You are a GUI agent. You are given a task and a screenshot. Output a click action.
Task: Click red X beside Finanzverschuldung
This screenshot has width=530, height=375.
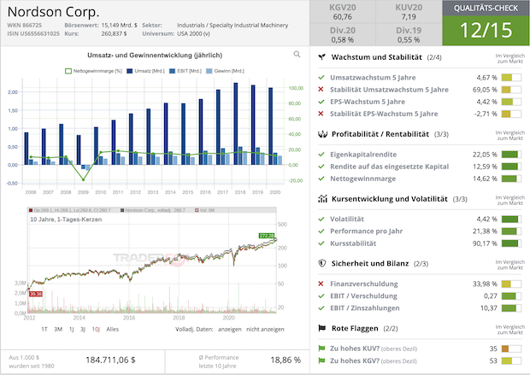pos(321,284)
